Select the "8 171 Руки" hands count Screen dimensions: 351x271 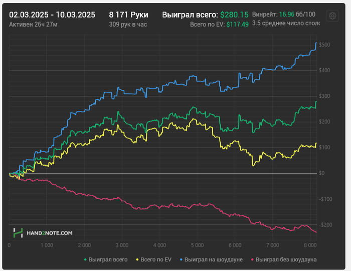tap(128, 15)
